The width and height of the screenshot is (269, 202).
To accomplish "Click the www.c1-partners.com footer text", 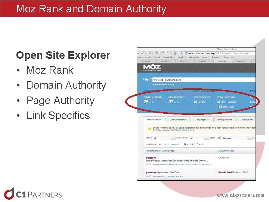I will pyautogui.click(x=241, y=195).
